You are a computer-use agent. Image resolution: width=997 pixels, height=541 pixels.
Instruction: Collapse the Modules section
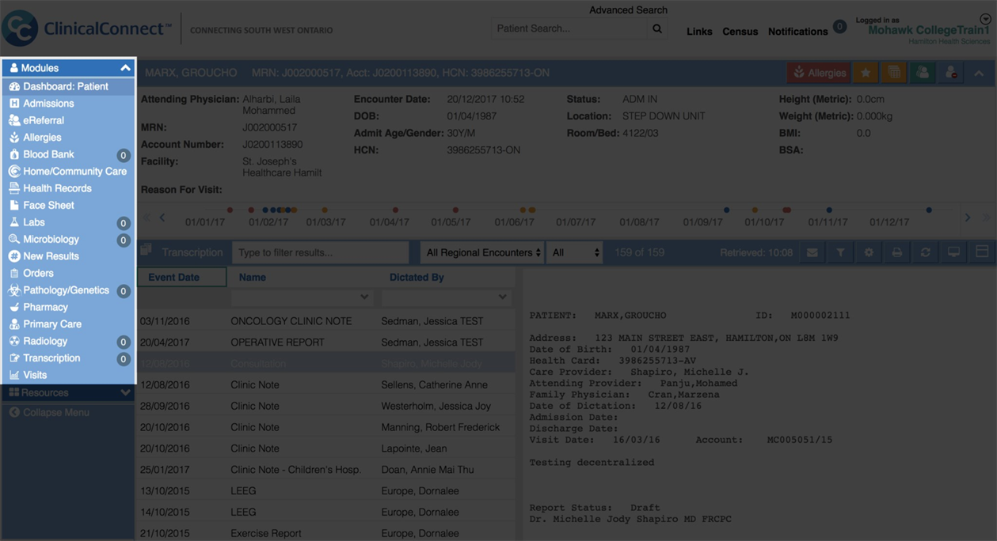(125, 68)
